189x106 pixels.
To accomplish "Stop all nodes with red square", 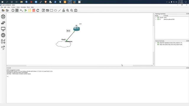I will click(34, 11).
